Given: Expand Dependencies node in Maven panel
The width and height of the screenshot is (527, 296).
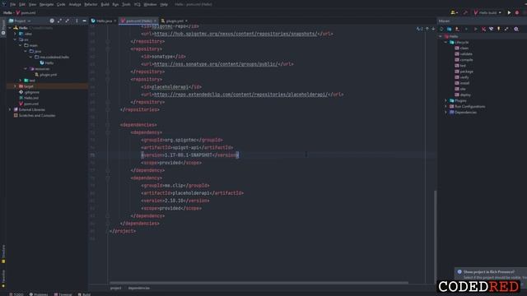Looking at the screenshot, I should tap(446, 113).
